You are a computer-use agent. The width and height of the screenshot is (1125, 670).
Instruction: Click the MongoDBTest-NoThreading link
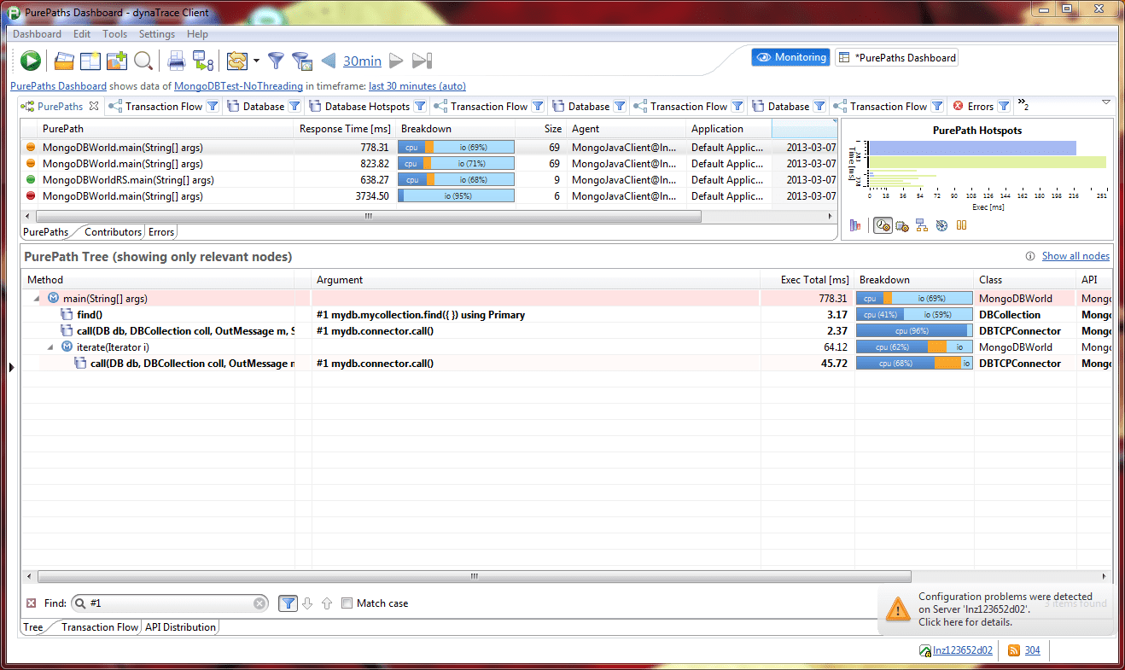(238, 86)
